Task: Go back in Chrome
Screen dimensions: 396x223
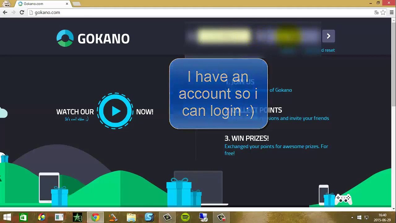Action: 5,12
